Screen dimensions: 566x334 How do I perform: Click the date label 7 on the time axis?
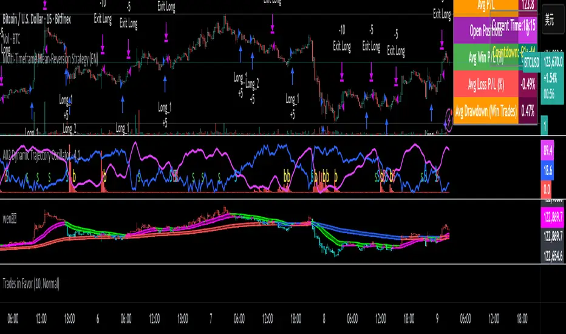tap(211, 319)
